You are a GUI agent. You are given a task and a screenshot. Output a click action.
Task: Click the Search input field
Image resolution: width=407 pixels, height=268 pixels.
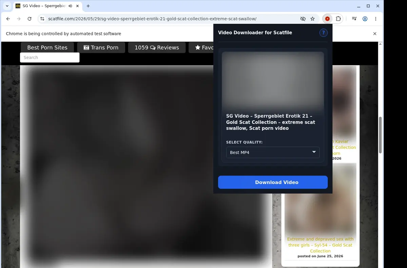(50, 57)
